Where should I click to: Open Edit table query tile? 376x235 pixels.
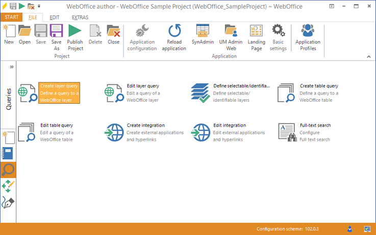[45, 132]
